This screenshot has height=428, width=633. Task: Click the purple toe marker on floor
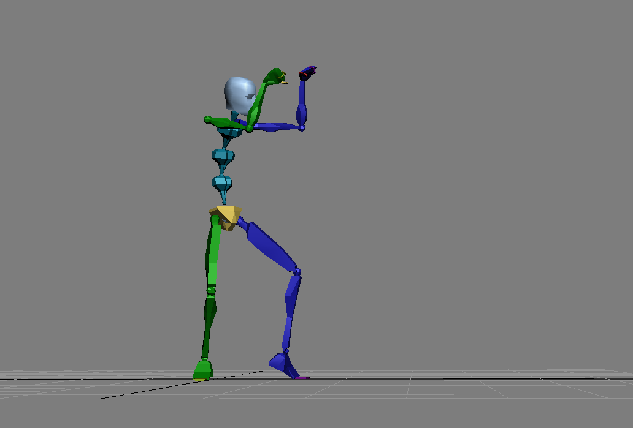pyautogui.click(x=301, y=378)
